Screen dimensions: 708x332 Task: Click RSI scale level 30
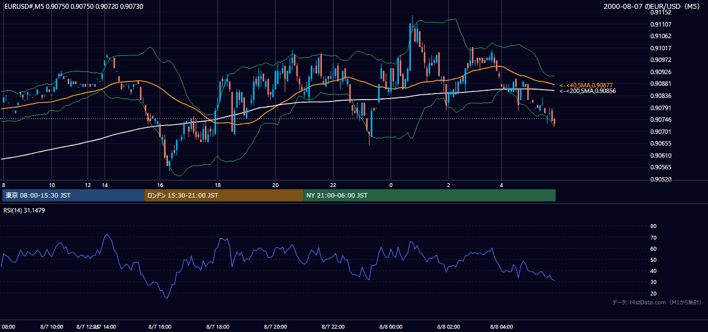coord(653,282)
